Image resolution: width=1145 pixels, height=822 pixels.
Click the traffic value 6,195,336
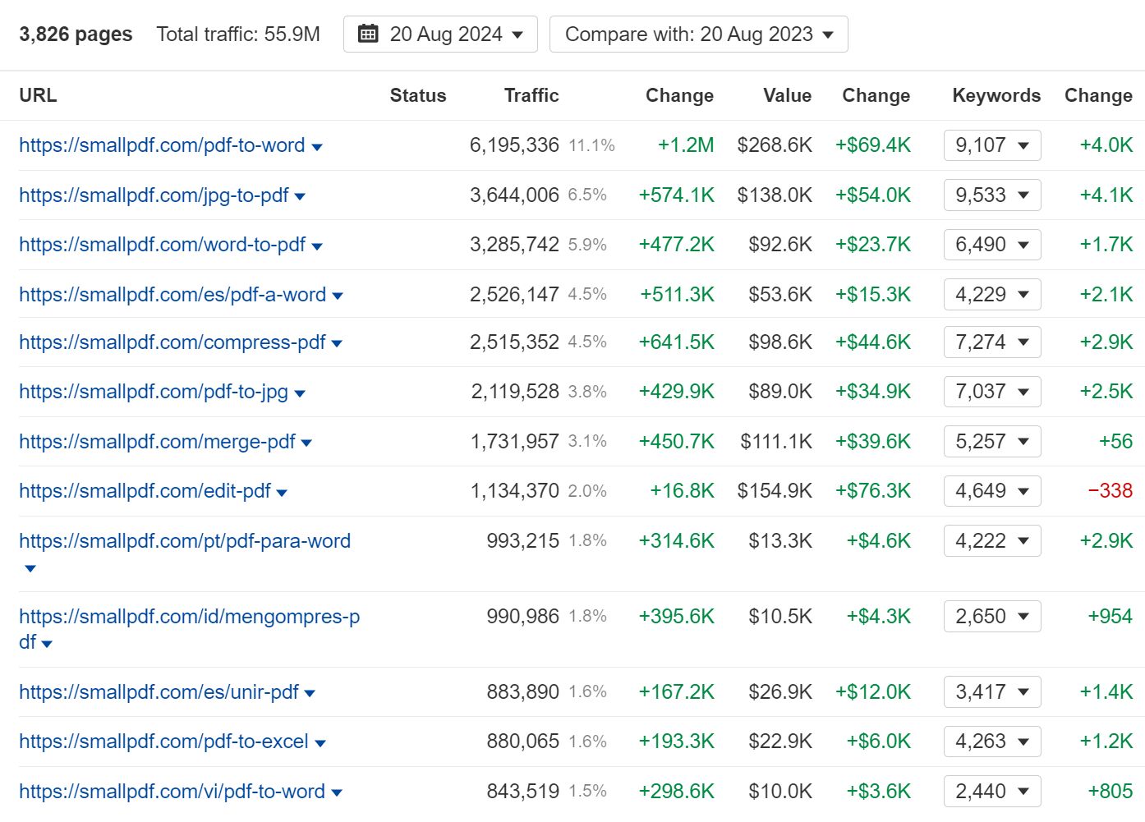pos(514,145)
